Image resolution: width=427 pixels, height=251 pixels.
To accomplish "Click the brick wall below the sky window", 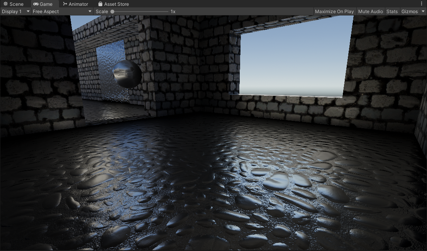I will (x=293, y=110).
